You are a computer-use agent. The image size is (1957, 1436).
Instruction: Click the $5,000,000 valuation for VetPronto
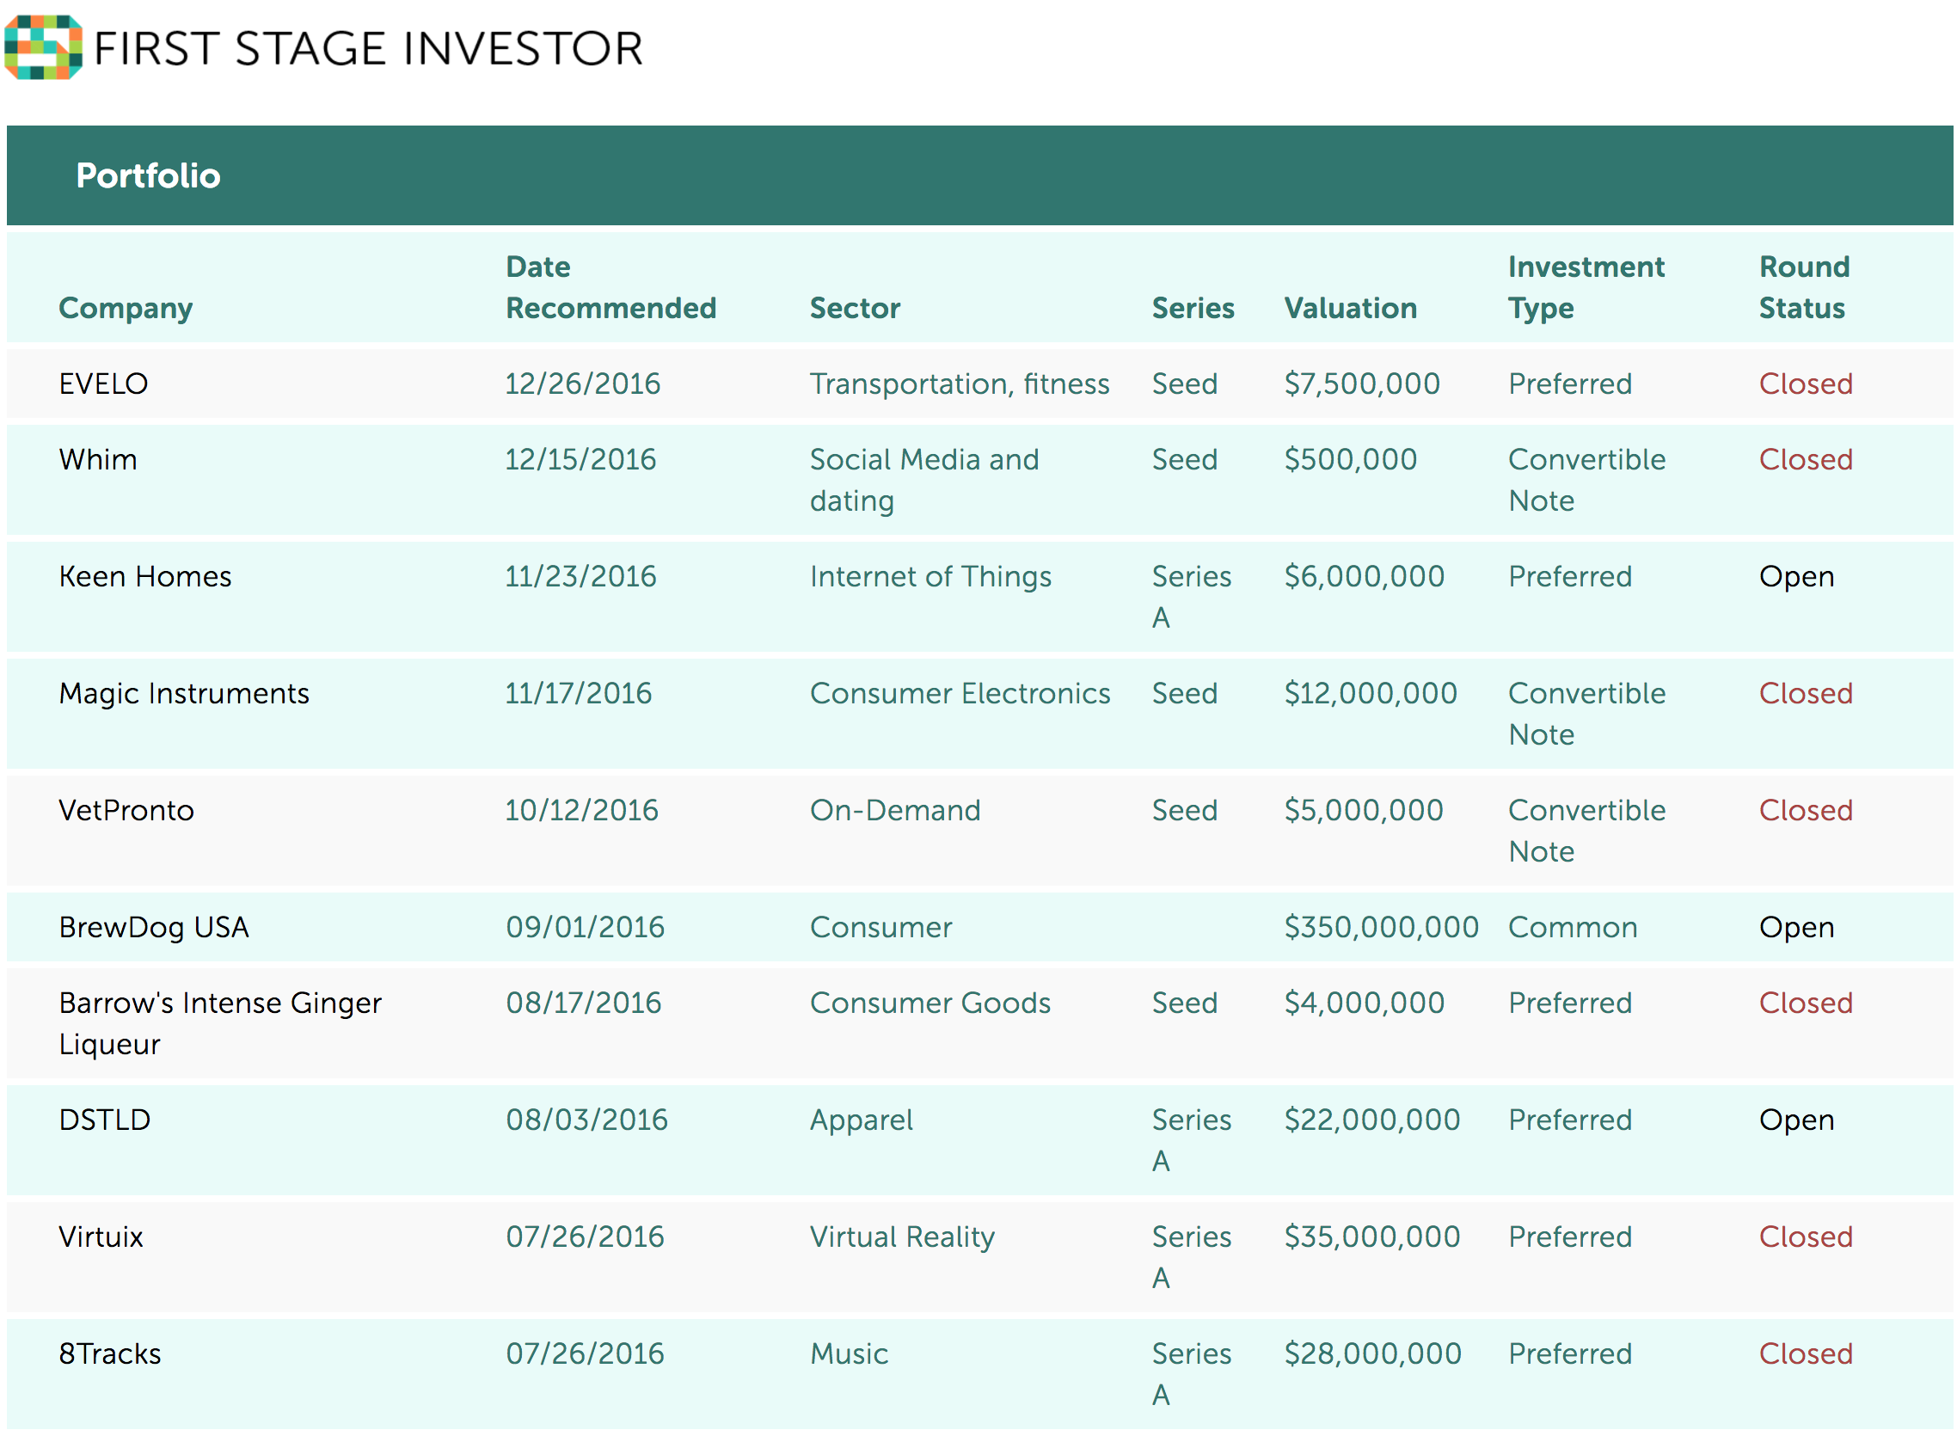pyautogui.click(x=1365, y=811)
